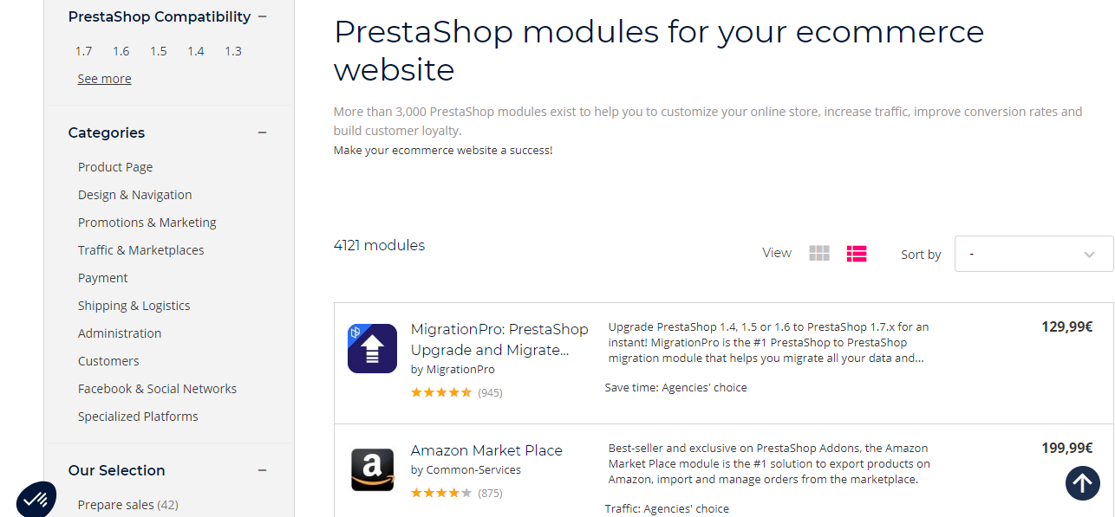Click the MigrationPro star rating
Screen dimensions: 1115x517
pos(441,391)
